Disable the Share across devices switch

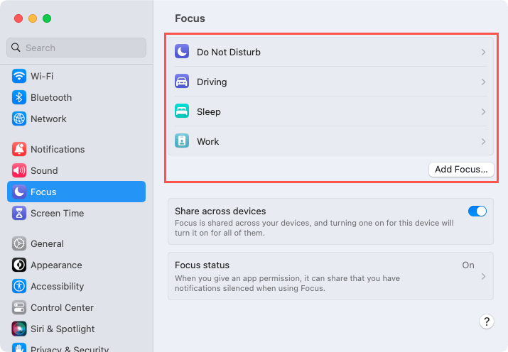tap(477, 211)
